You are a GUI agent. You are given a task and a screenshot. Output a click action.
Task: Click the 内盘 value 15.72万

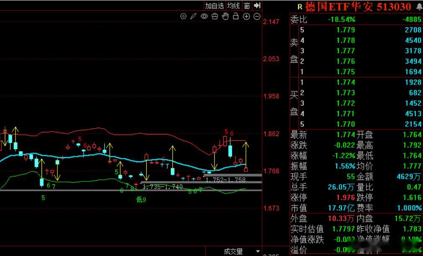(x=408, y=218)
